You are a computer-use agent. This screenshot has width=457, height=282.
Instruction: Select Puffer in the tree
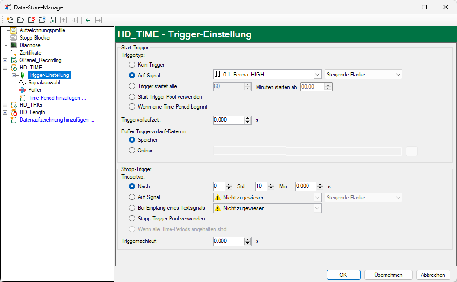(x=35, y=90)
